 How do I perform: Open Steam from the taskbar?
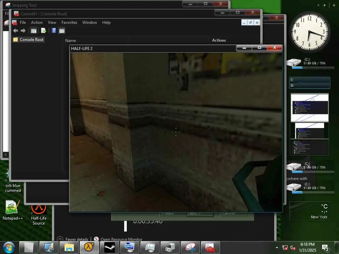pyautogui.click(x=110, y=247)
